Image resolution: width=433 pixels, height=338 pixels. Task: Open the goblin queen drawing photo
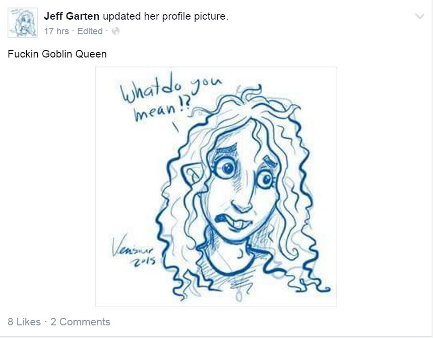coord(216,187)
